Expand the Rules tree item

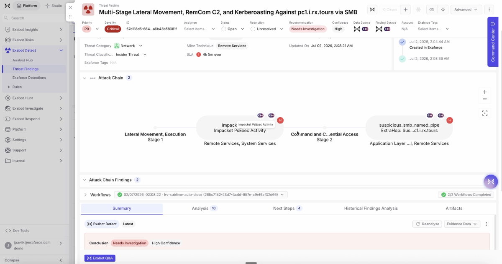9,87
